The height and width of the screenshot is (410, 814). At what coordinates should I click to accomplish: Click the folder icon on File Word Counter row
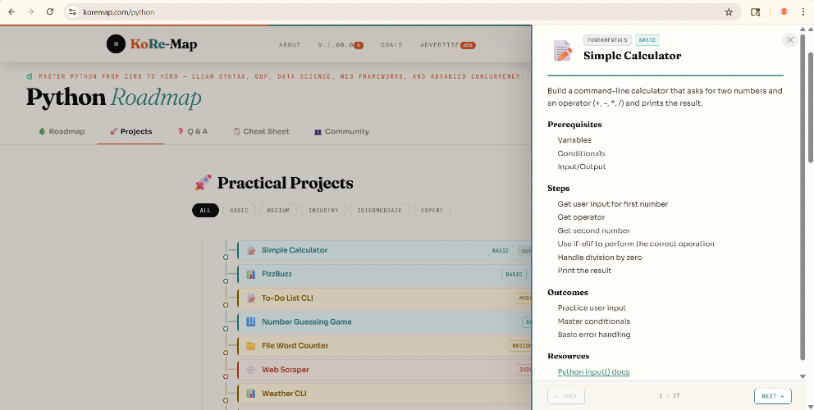click(251, 346)
